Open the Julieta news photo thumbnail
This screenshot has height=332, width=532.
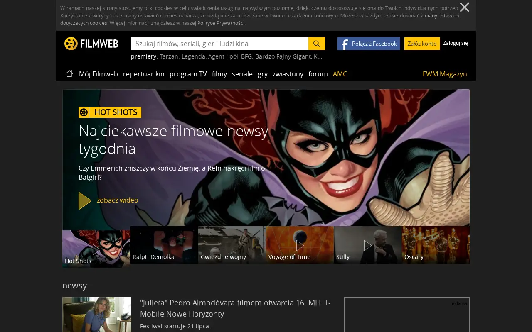(97, 315)
